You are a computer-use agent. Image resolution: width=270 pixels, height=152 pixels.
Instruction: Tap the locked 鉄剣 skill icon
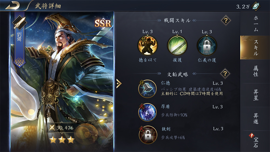point(148,135)
